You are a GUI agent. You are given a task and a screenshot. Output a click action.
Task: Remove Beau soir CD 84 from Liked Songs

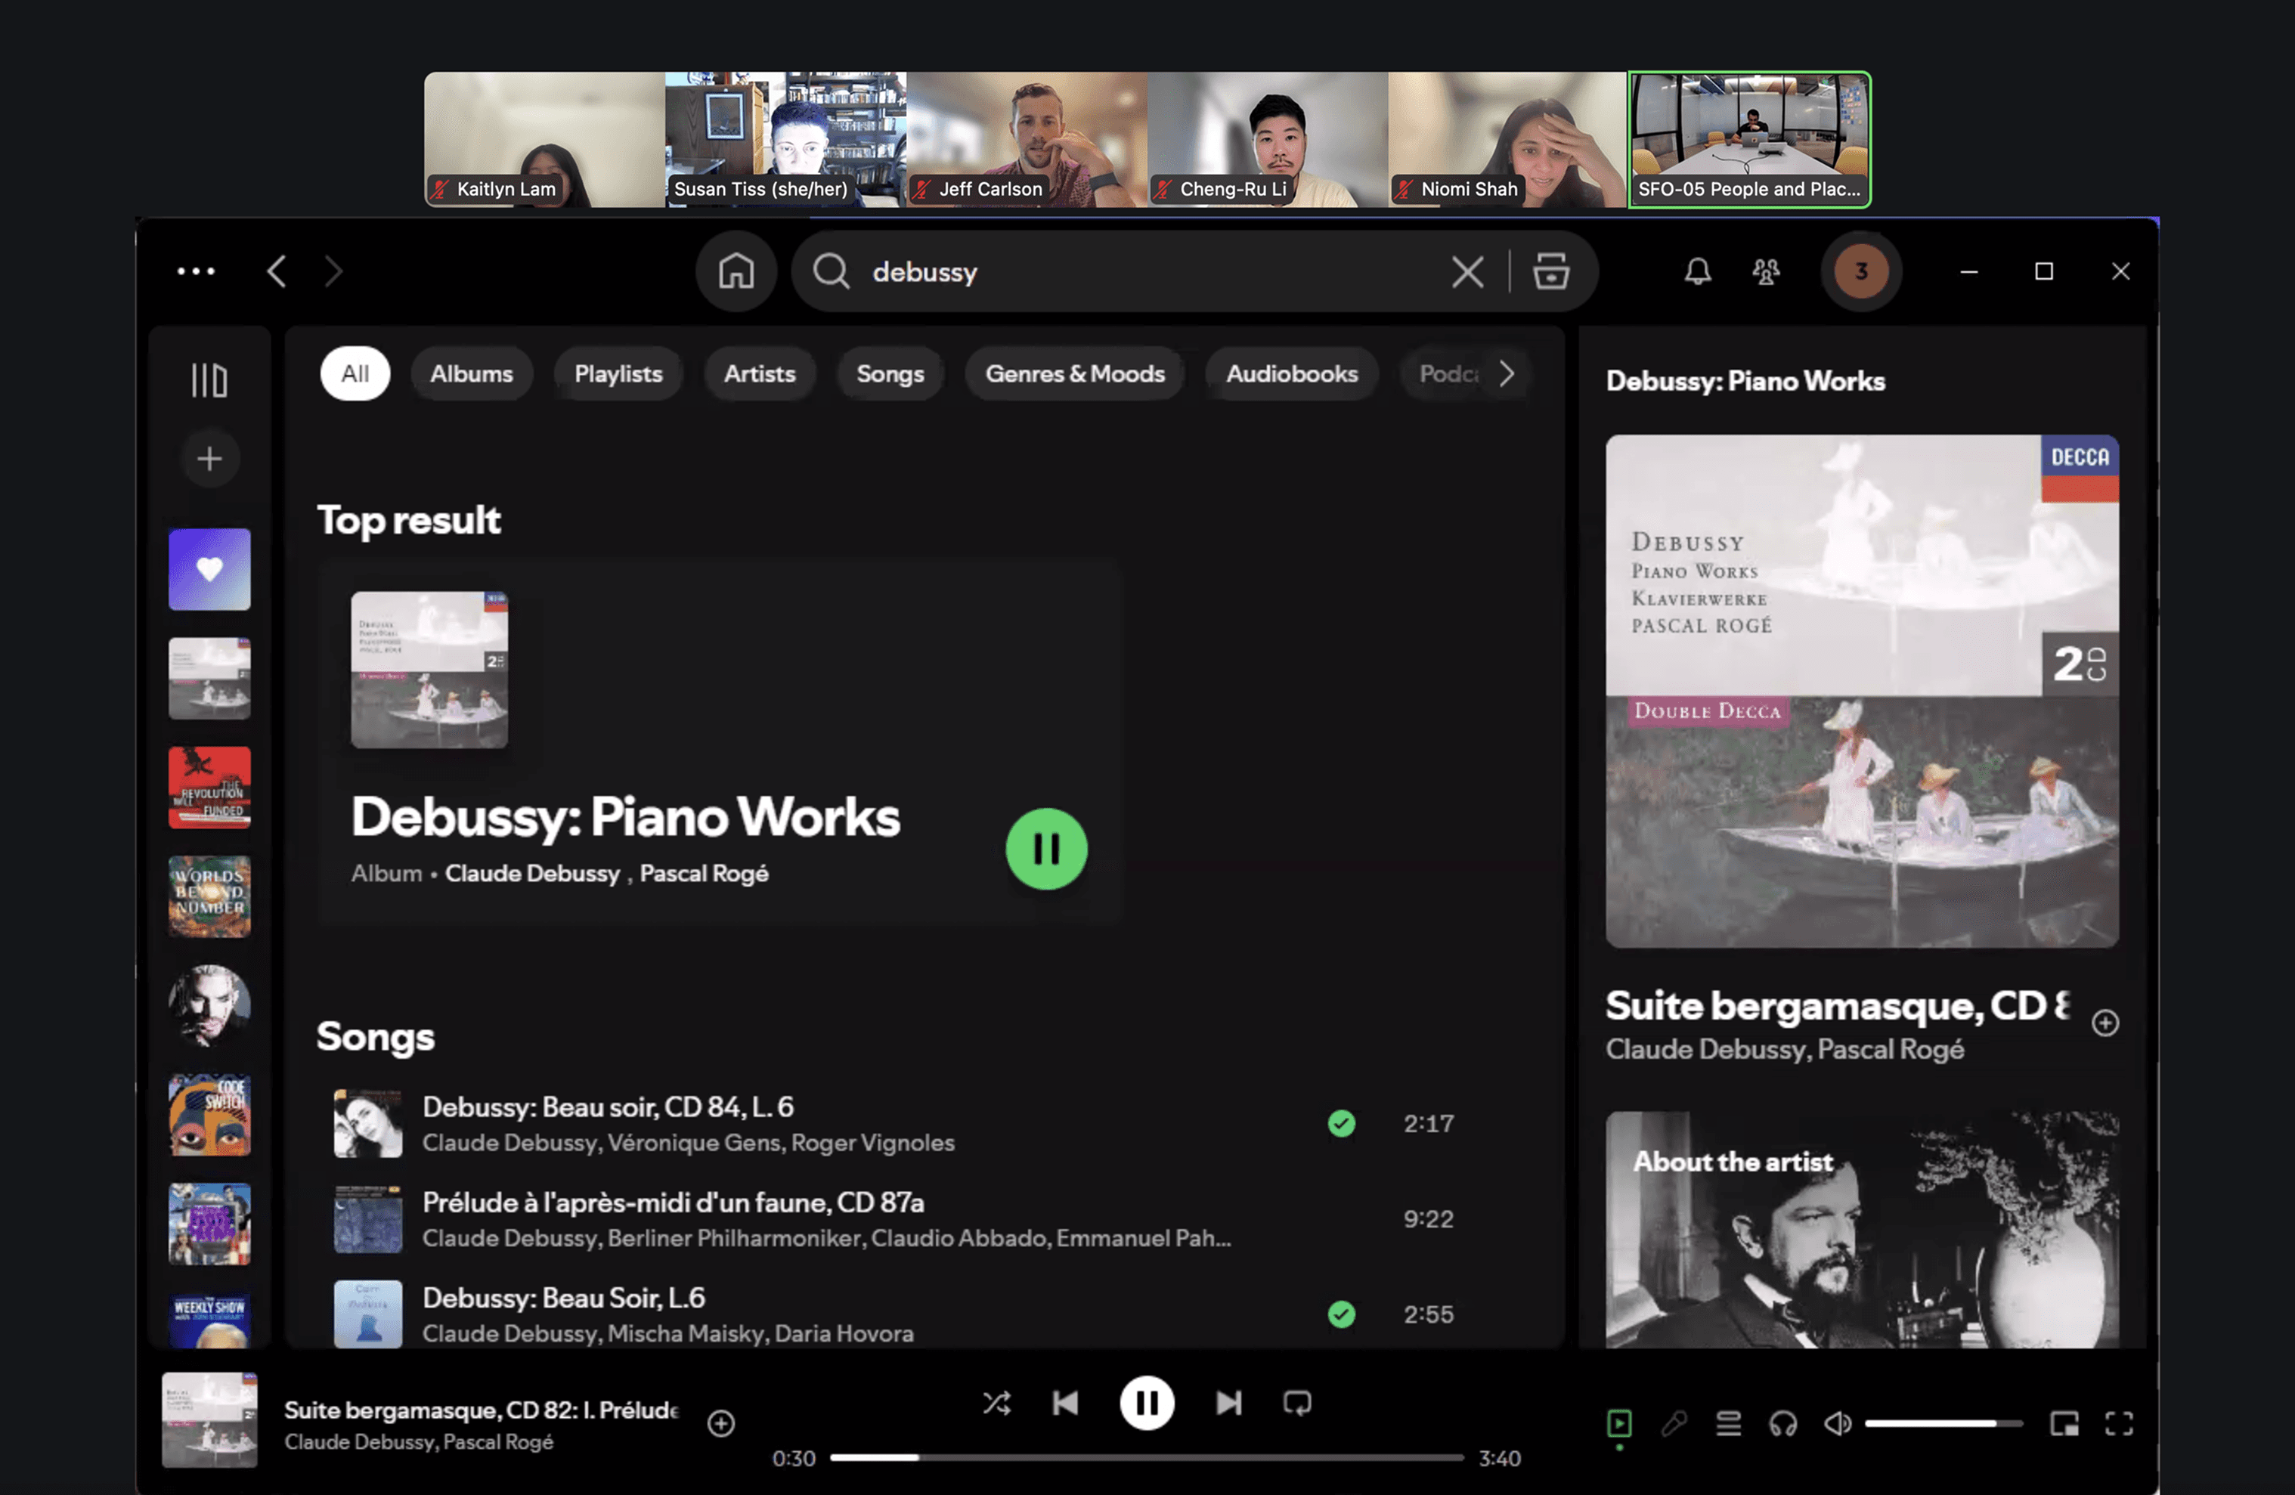(x=1341, y=1123)
